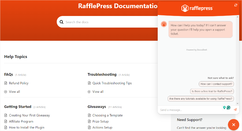Close the chat with the orange X button
Screen dimensions: 242x131
(234, 125)
